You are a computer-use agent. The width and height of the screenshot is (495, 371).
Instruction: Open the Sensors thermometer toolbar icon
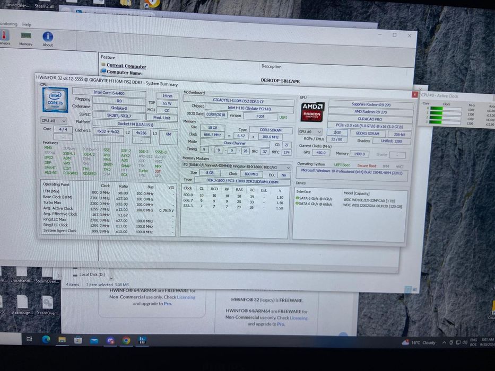click(x=4, y=37)
